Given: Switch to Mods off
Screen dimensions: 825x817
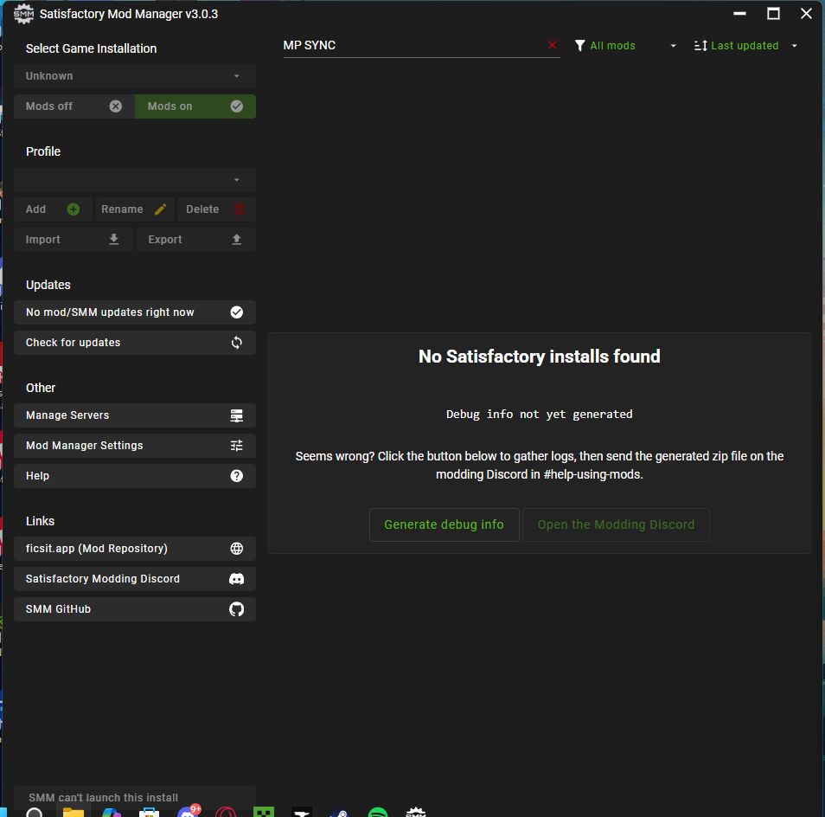Looking at the screenshot, I should tap(74, 106).
